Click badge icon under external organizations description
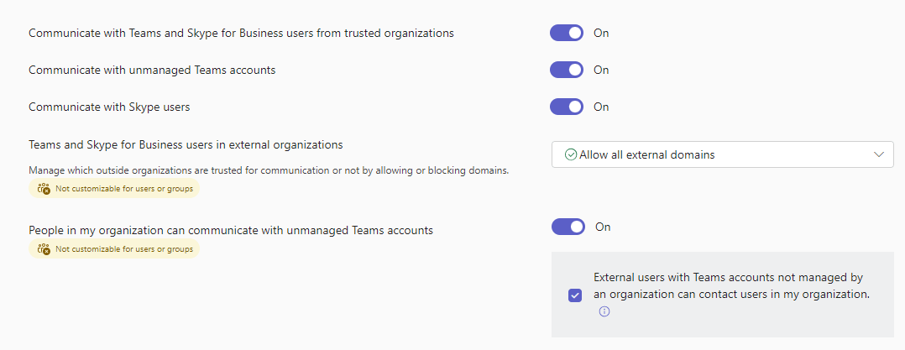 44,189
